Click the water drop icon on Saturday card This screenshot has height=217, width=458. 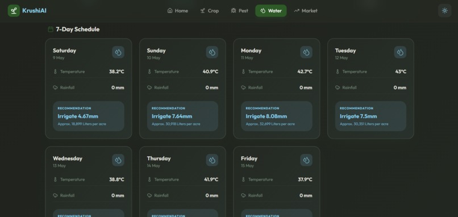[118, 52]
